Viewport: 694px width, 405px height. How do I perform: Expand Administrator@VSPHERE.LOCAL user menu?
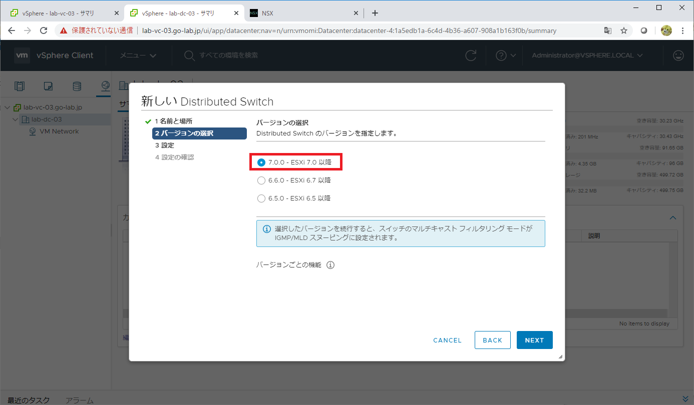click(x=587, y=55)
